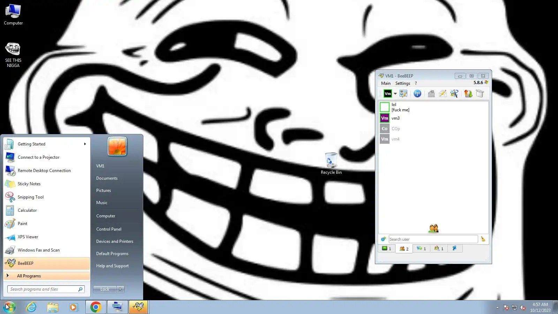Click the green-bordered avatar of lol
This screenshot has width=558, height=314.
point(385,107)
